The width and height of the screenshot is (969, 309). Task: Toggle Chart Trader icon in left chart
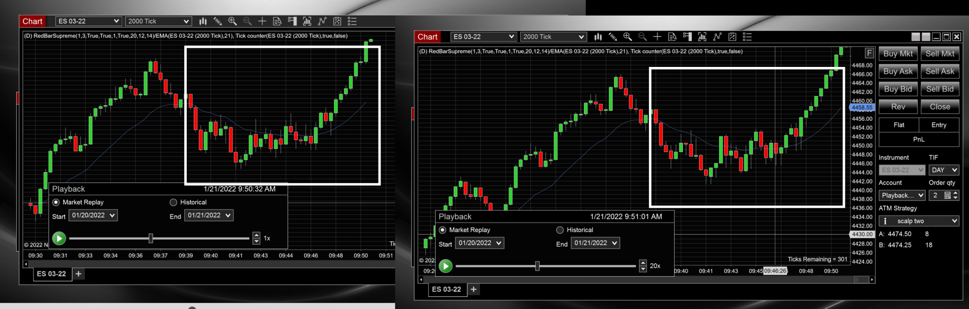pyautogui.click(x=292, y=21)
